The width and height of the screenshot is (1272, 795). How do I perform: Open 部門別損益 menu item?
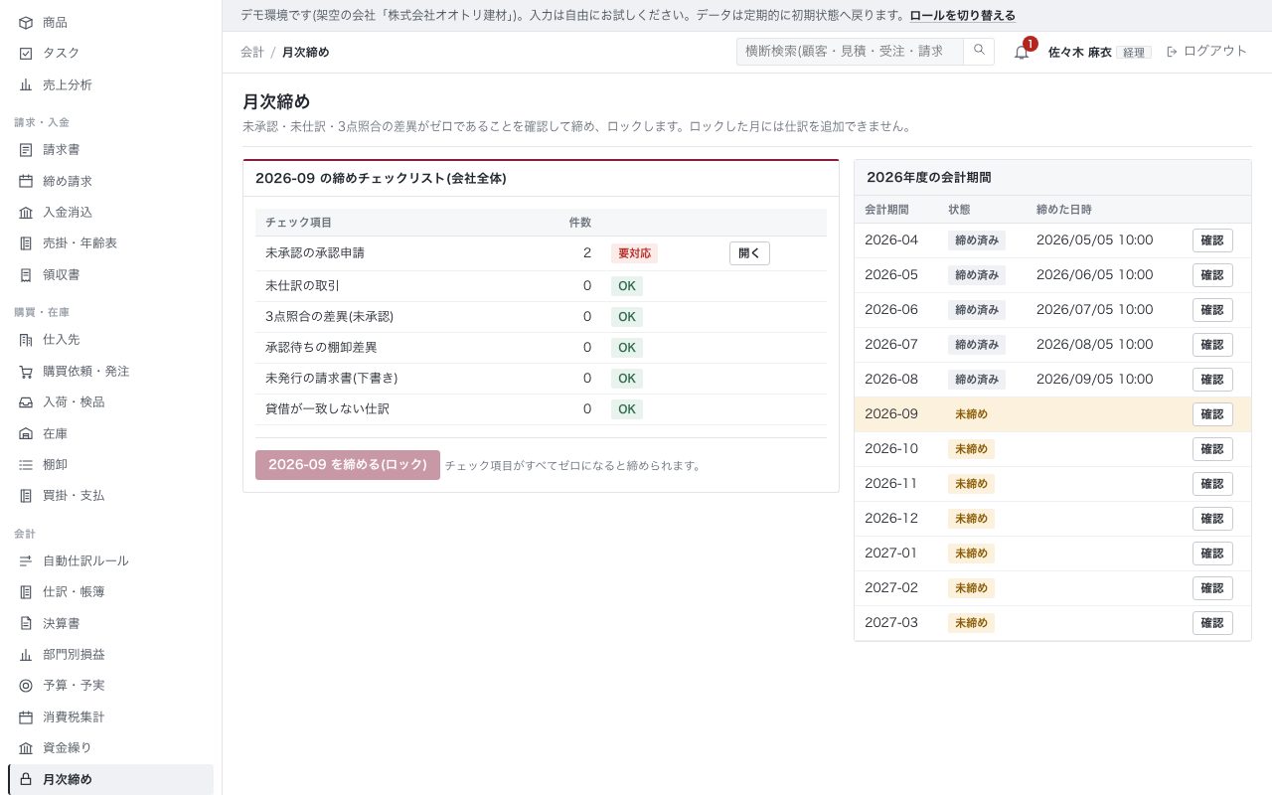point(110,654)
